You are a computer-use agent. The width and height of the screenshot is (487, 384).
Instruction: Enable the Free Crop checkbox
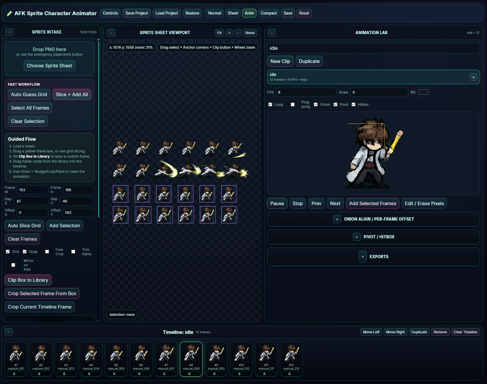[47, 252]
